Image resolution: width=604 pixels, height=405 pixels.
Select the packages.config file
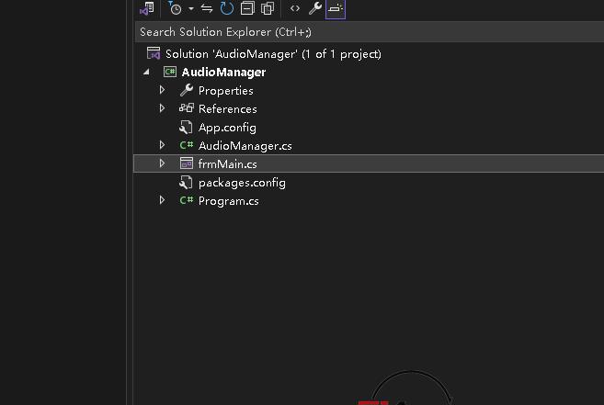[241, 182]
